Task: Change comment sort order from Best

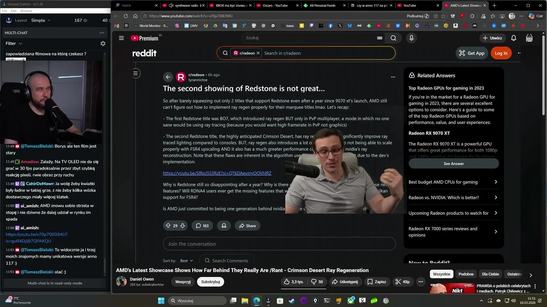Action: (x=187, y=261)
